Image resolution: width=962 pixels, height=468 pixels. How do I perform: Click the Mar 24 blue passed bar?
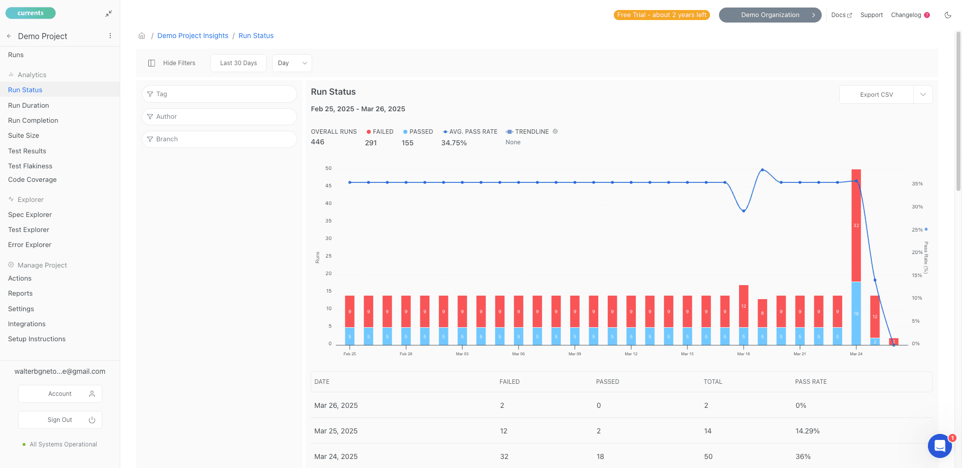click(x=856, y=314)
